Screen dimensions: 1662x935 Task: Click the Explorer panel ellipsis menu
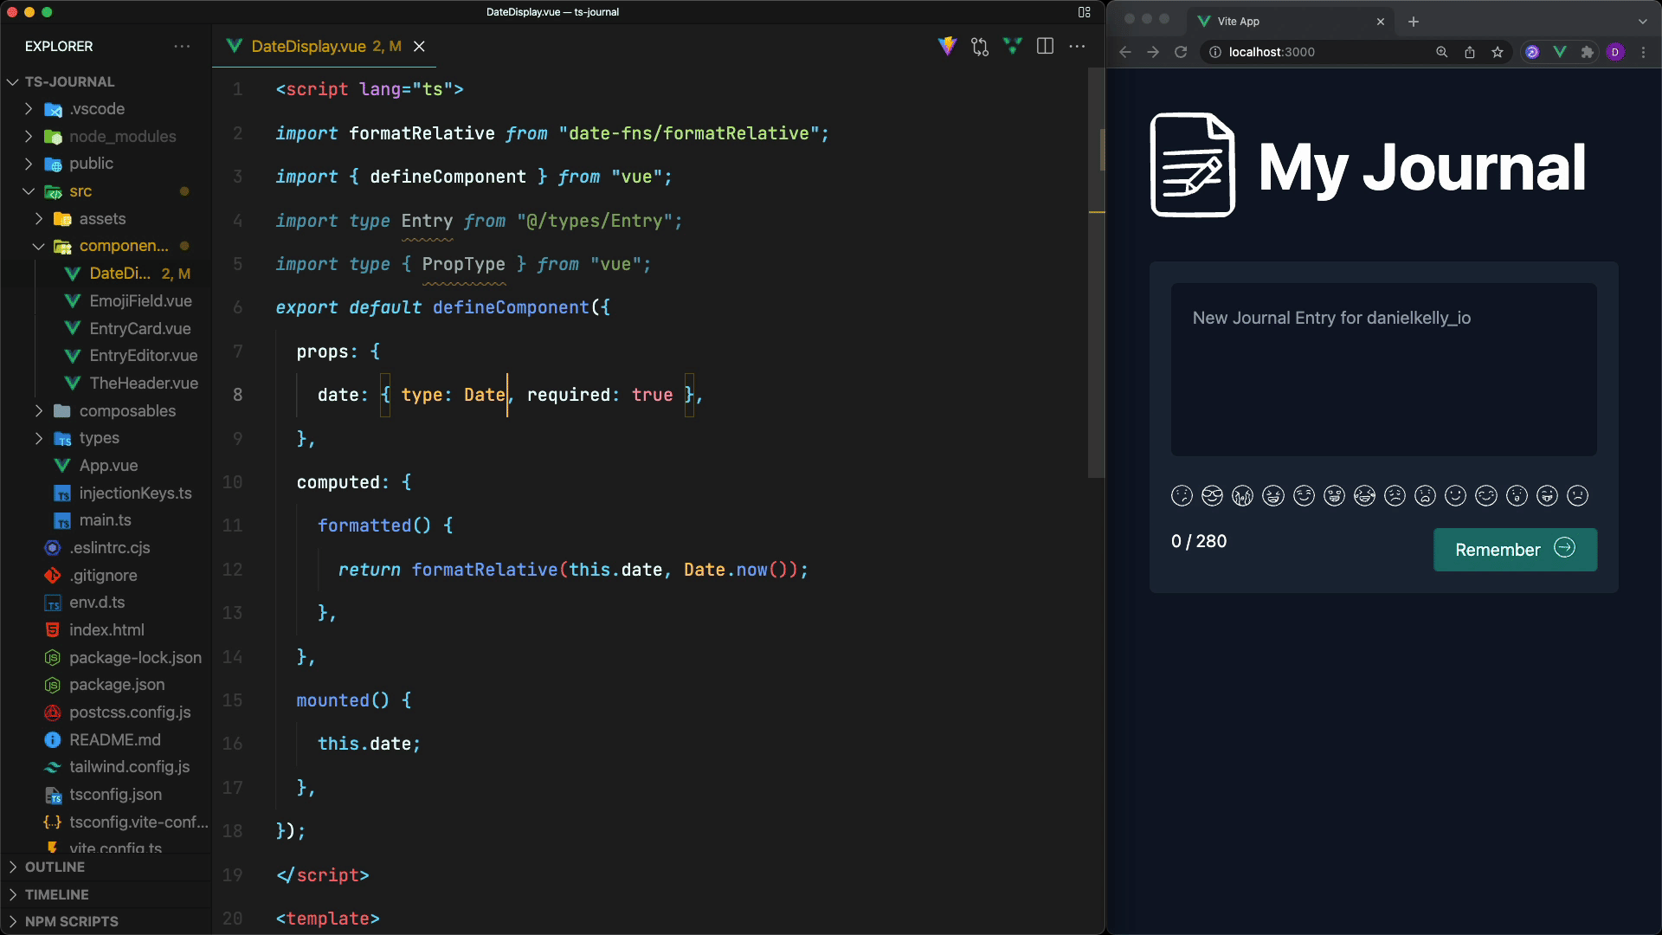pyautogui.click(x=182, y=46)
